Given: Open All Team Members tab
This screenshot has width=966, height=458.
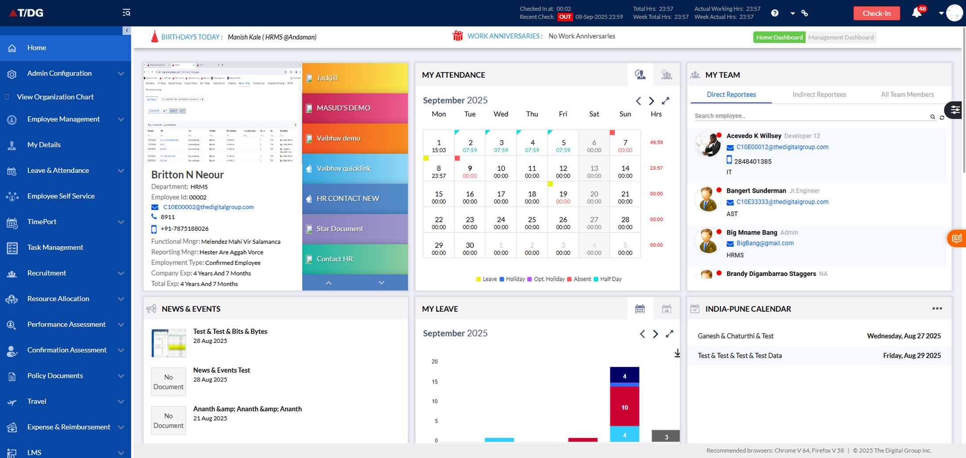Looking at the screenshot, I should point(907,95).
